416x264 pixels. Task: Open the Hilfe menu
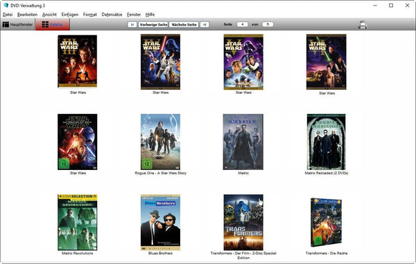(x=150, y=15)
